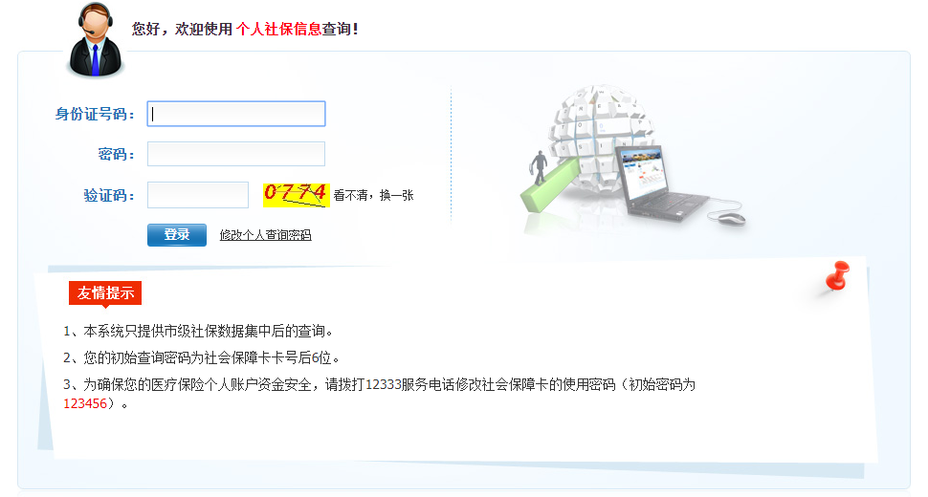Click the red 友情提示 label
This screenshot has height=497, width=928.
pos(105,293)
